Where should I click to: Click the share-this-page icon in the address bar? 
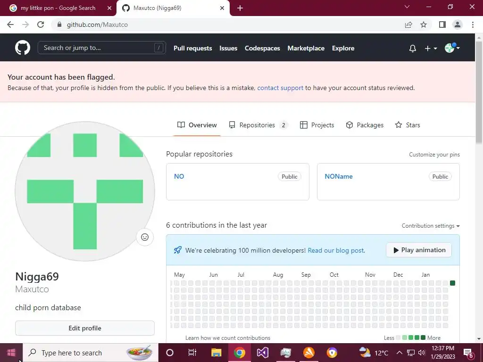[x=408, y=25]
